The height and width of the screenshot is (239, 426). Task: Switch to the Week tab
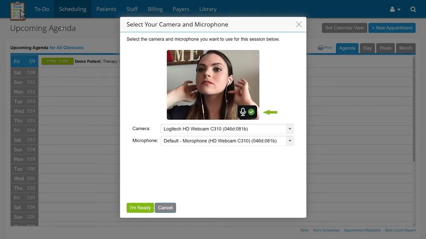[385, 48]
